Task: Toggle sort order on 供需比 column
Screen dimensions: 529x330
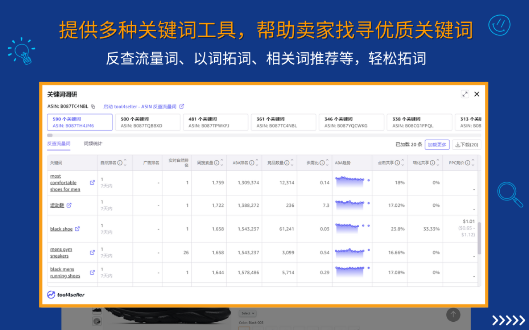Action: point(327,163)
